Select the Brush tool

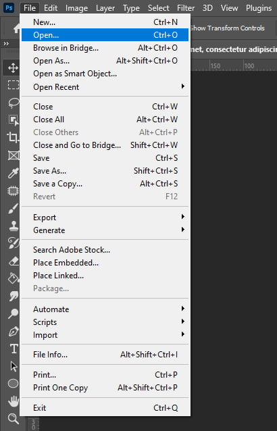(13, 209)
